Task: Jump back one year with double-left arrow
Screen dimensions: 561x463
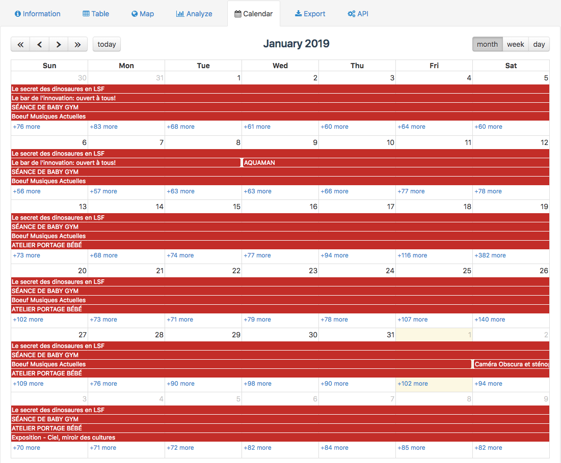Action: pyautogui.click(x=20, y=44)
